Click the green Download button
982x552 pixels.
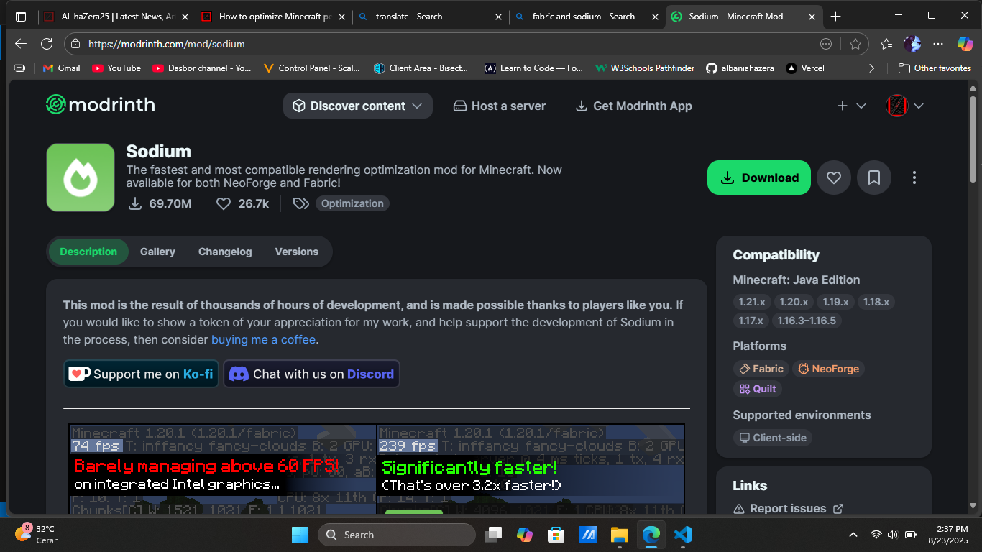click(759, 178)
